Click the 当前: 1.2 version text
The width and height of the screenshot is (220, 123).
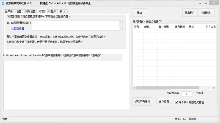point(181,119)
